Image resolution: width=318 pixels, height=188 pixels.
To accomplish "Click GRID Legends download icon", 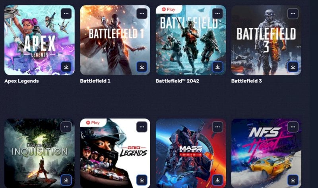I will pos(142,180).
